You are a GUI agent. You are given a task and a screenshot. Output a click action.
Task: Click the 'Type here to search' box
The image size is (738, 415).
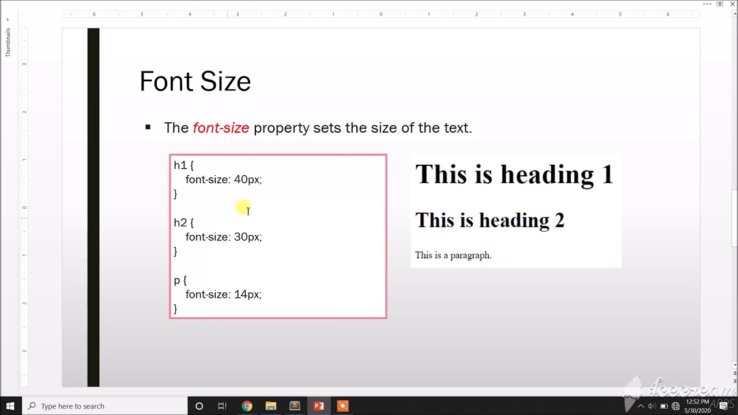pyautogui.click(x=105, y=406)
